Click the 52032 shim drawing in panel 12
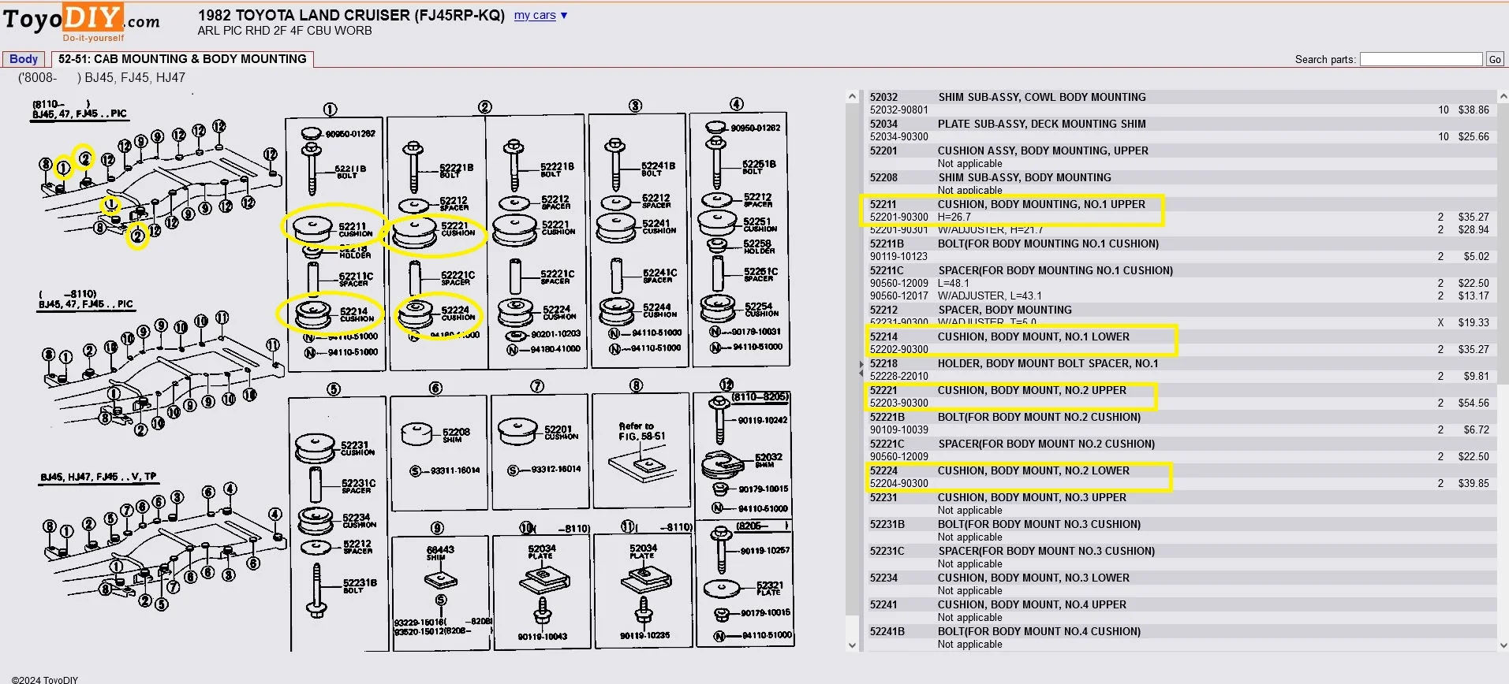The image size is (1509, 684). tap(723, 464)
